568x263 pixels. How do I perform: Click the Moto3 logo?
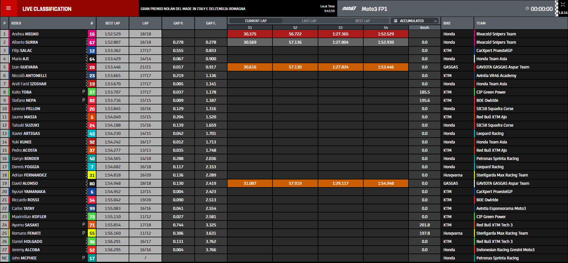coord(349,9)
